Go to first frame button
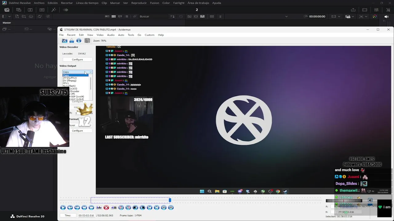This screenshot has height=221, width=394. click(149, 207)
